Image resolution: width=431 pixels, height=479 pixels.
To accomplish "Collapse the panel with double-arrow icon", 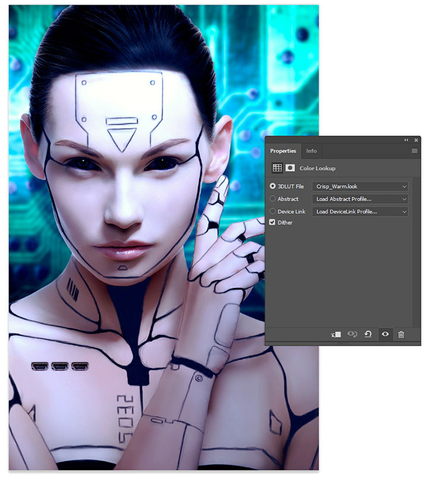I will [x=406, y=140].
